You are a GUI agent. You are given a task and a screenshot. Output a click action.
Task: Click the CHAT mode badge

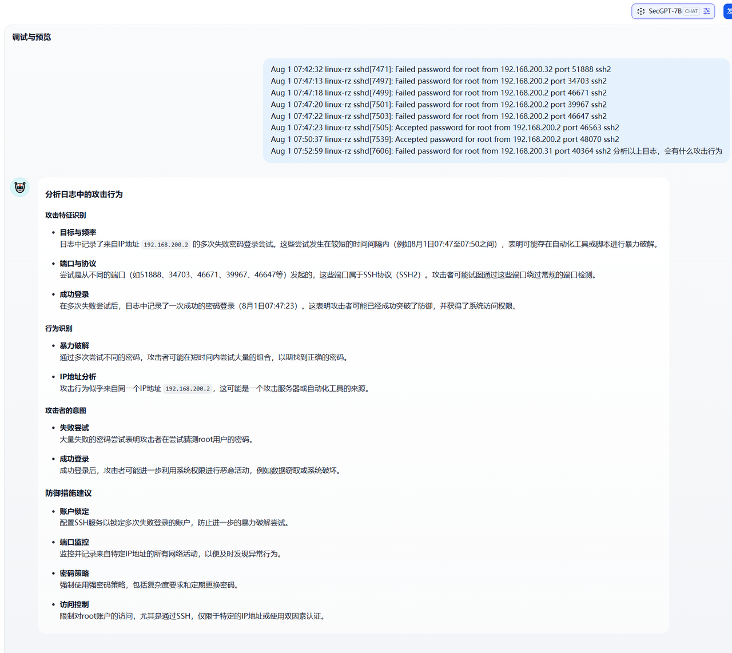(691, 11)
